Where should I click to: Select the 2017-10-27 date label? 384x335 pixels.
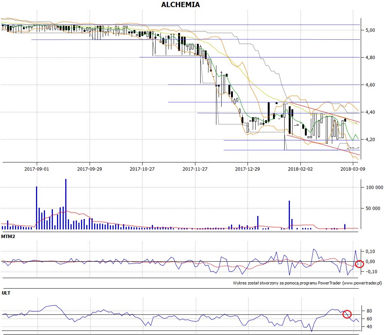point(142,169)
